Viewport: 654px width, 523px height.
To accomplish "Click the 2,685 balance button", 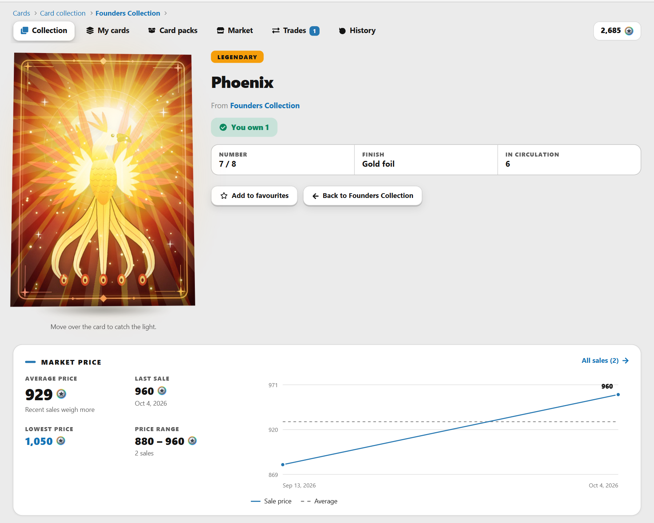I will tap(617, 31).
